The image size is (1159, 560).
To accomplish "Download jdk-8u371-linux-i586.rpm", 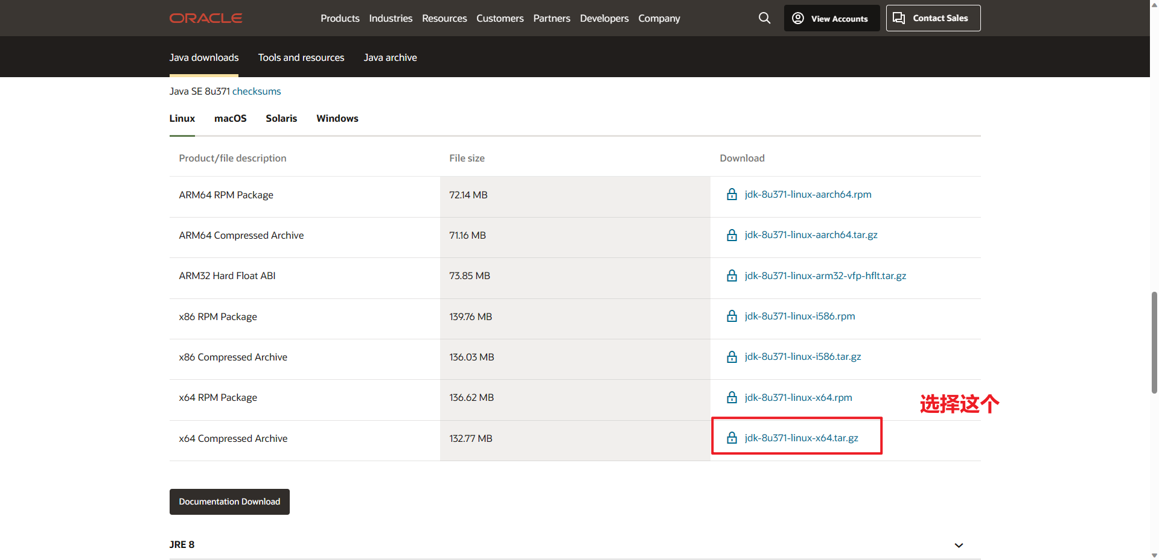I will tap(800, 316).
